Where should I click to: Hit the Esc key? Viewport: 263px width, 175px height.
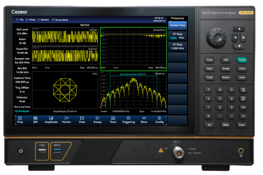(x=210, y=125)
